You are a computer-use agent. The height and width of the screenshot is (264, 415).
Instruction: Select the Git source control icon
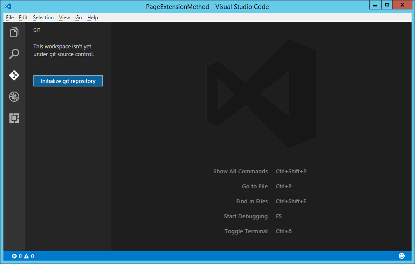click(x=14, y=75)
